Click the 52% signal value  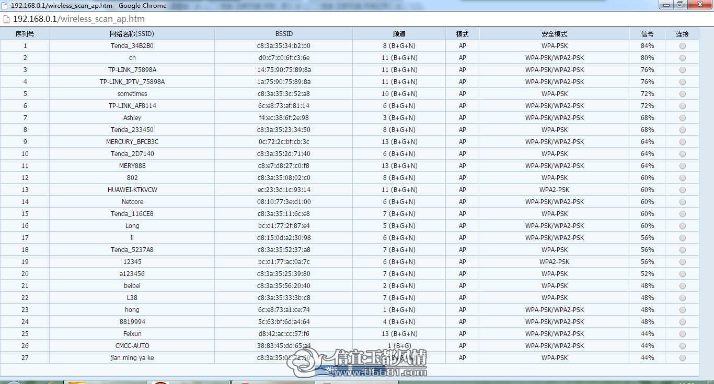pos(647,274)
